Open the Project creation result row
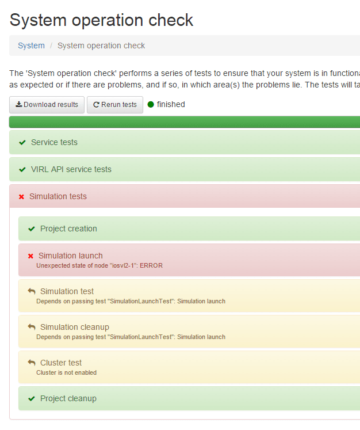360x430 pixels. pyautogui.click(x=189, y=229)
